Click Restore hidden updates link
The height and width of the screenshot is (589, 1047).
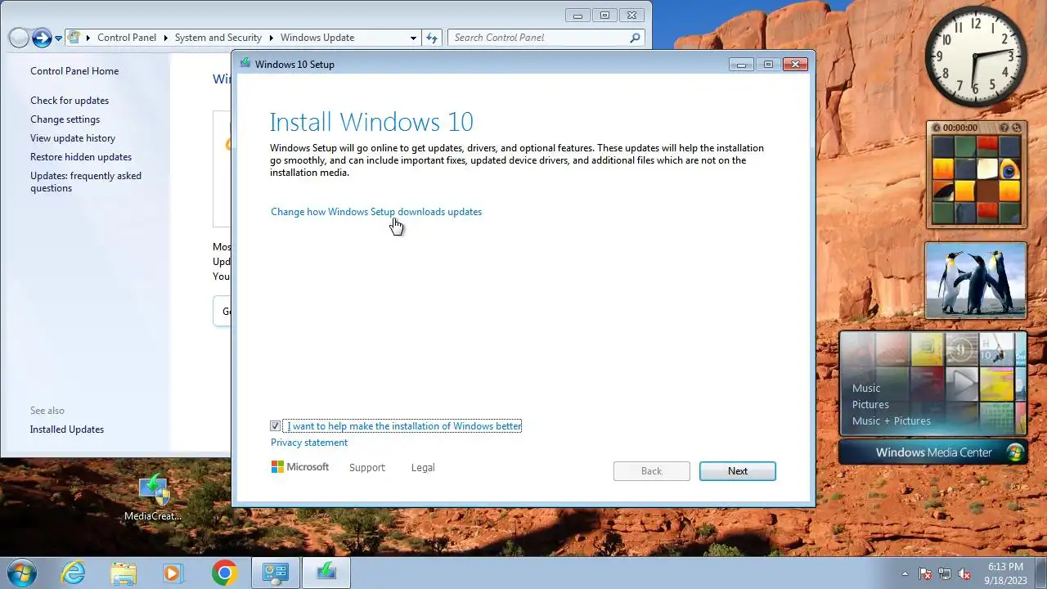pyautogui.click(x=81, y=157)
